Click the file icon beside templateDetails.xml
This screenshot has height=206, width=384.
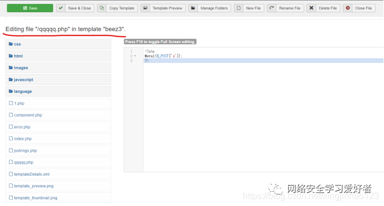(x=11, y=174)
